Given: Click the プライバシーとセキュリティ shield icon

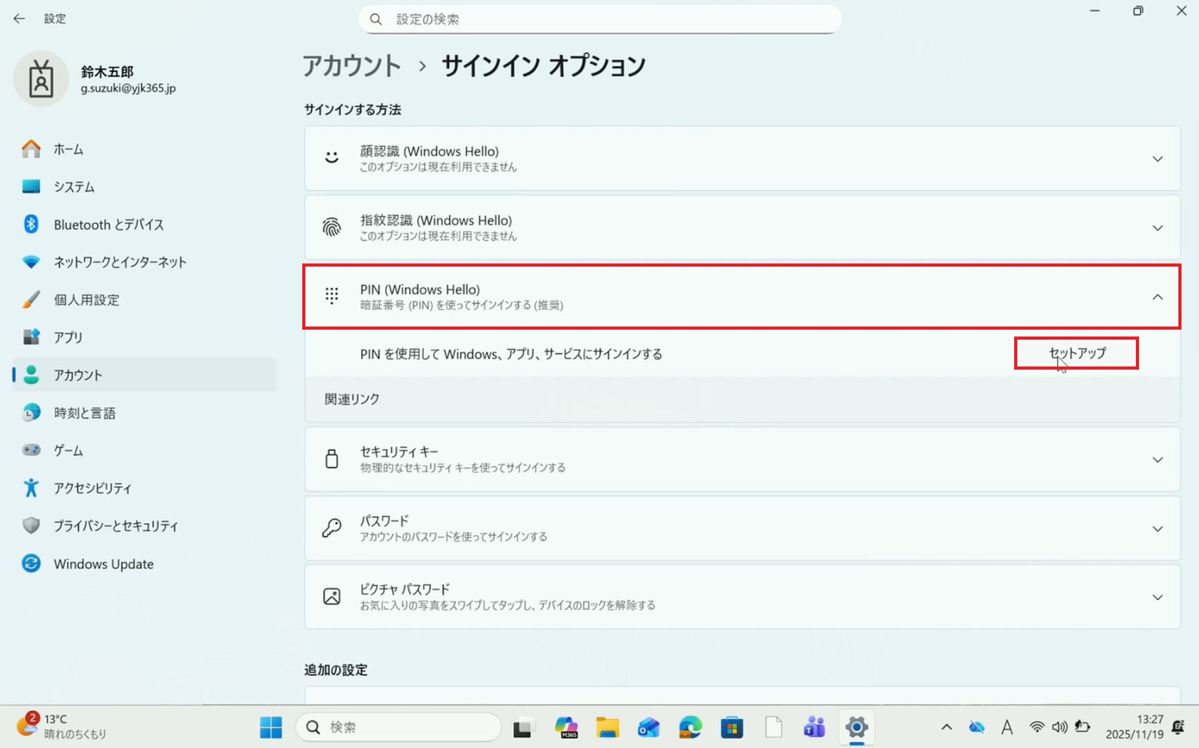Looking at the screenshot, I should [31, 526].
